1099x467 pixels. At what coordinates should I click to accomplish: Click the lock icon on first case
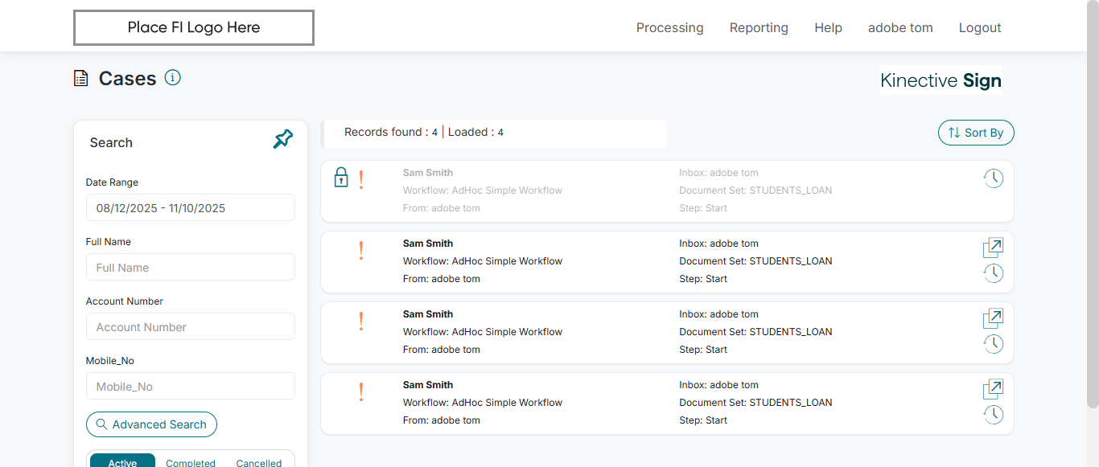pos(341,178)
